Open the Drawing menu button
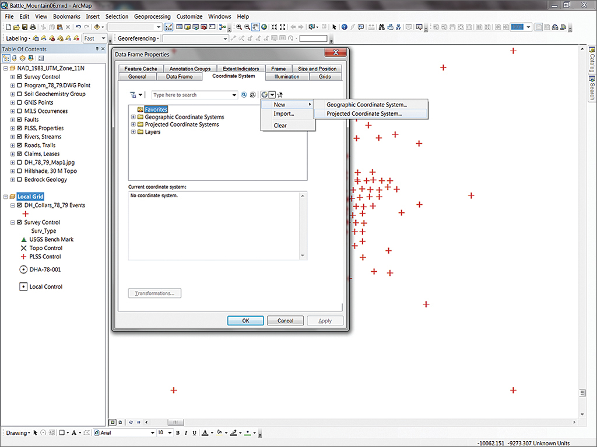The width and height of the screenshot is (597, 447). coord(18,432)
